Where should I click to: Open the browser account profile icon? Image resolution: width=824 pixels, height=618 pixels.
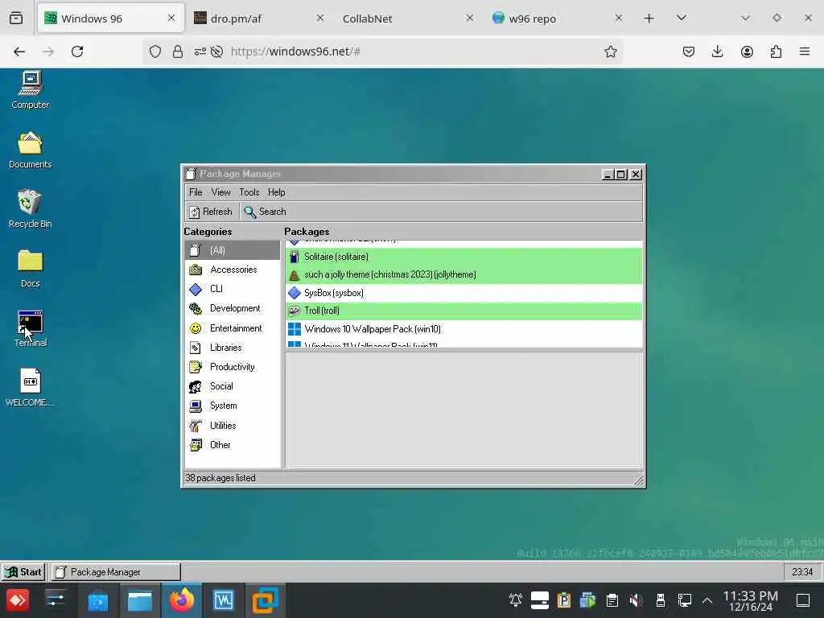coord(747,51)
